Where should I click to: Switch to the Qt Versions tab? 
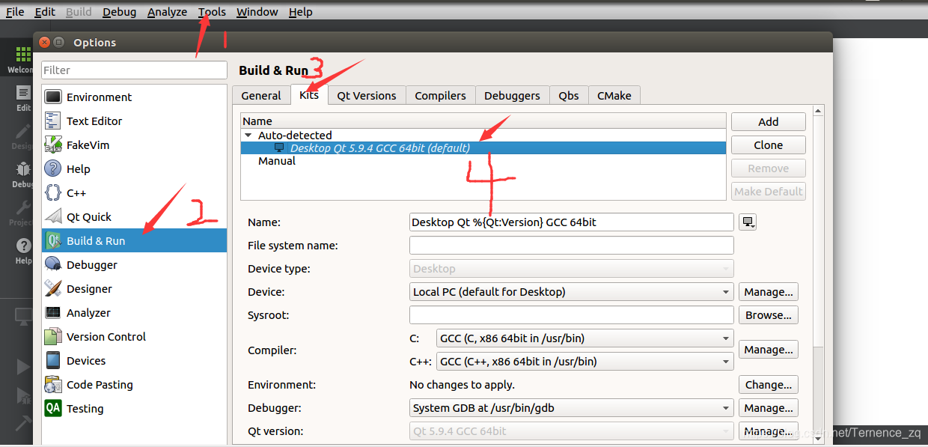click(x=367, y=96)
